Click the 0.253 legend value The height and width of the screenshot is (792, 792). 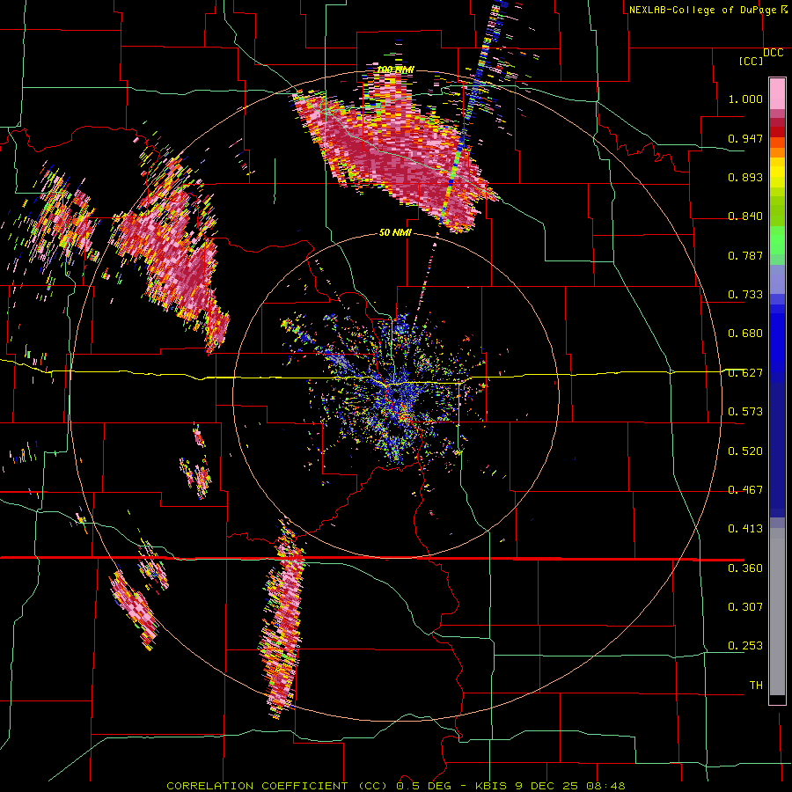745,646
